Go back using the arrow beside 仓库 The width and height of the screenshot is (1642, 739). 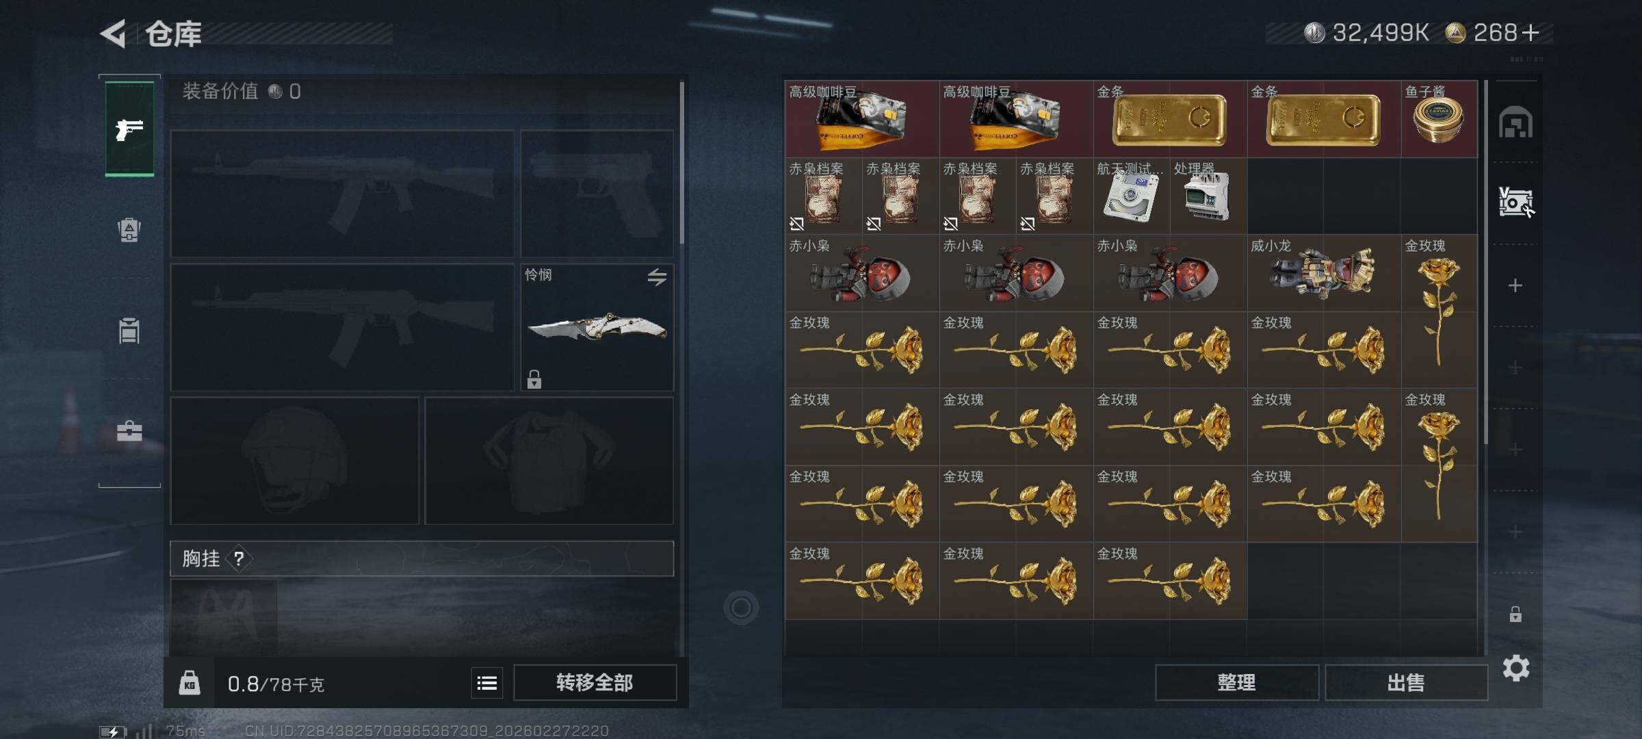click(x=114, y=33)
